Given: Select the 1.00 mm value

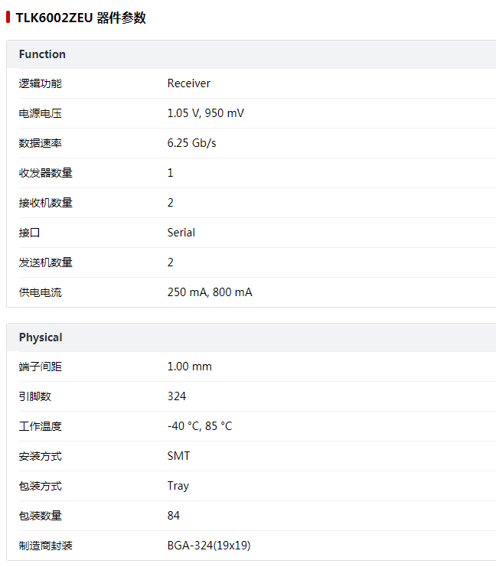Looking at the screenshot, I should 189,367.
